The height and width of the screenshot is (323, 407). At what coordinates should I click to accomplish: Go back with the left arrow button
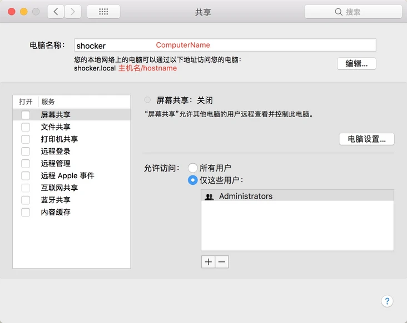pos(56,12)
